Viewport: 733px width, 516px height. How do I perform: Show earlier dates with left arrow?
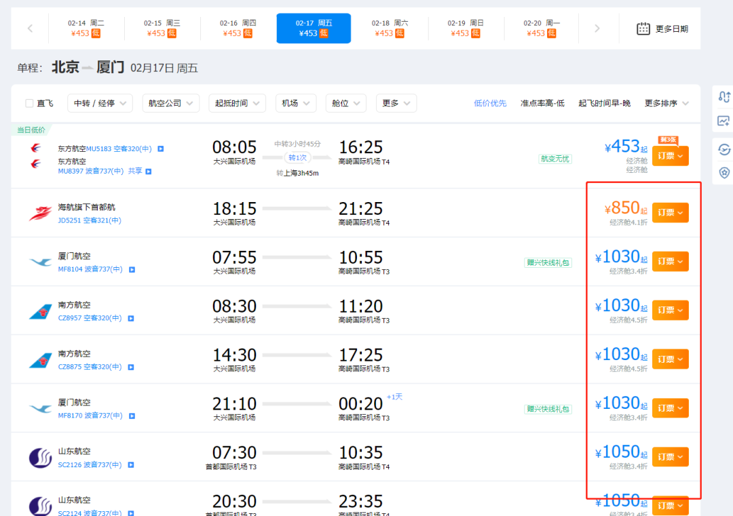tap(30, 28)
